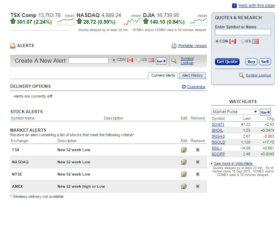Remove the NYSE market alert
This screenshot has height=232, width=279.
(x=198, y=174)
